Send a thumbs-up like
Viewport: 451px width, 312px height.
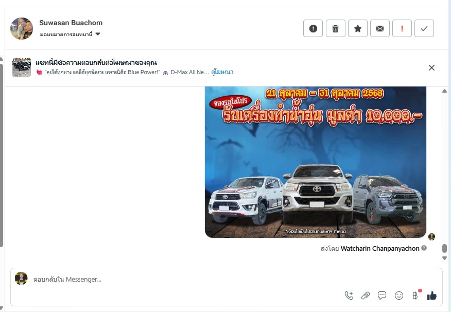pyautogui.click(x=431, y=296)
